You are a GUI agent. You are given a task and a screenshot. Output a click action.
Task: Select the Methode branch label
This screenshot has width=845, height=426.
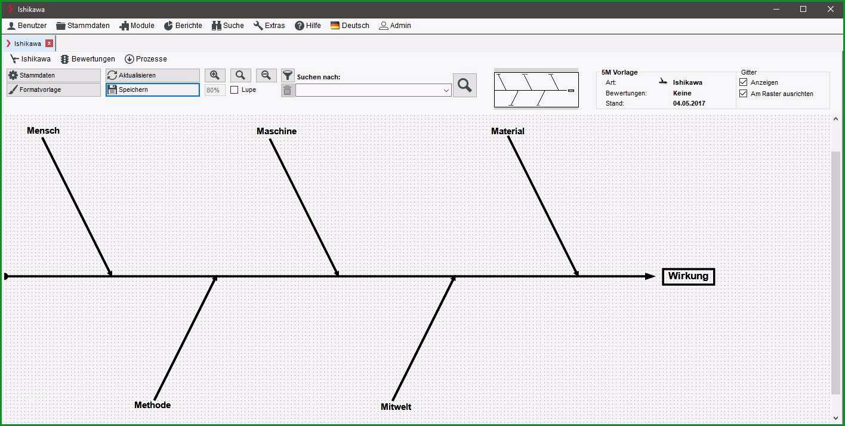point(152,405)
